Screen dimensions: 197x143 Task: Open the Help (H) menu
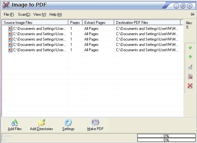pyautogui.click(x=56, y=14)
